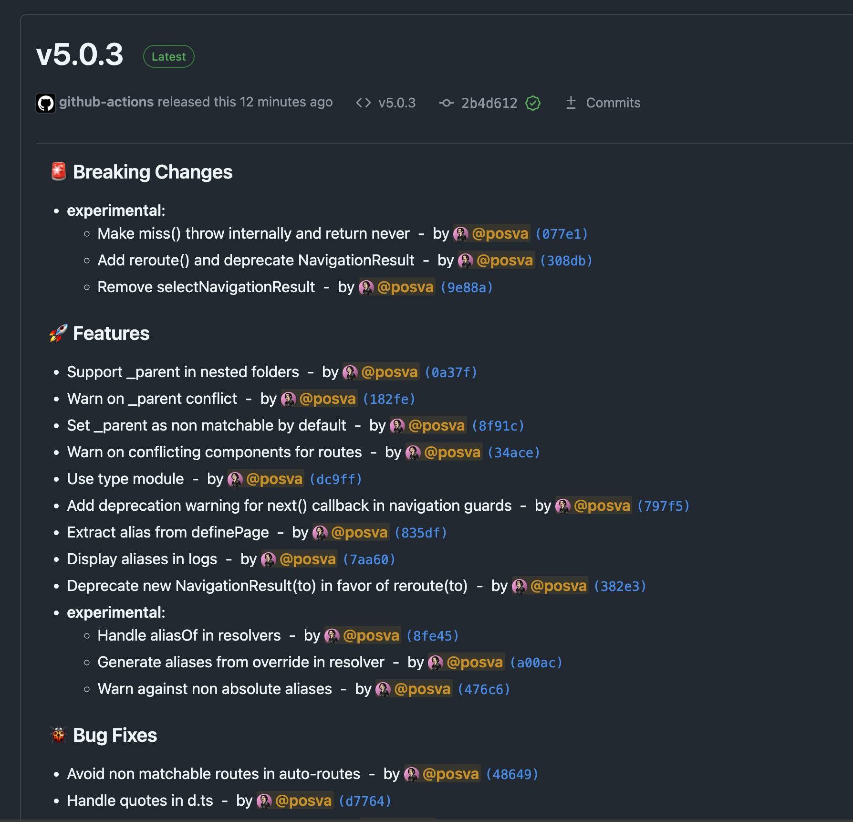Click the github-actions avatar icon
The height and width of the screenshot is (822, 853).
click(46, 103)
